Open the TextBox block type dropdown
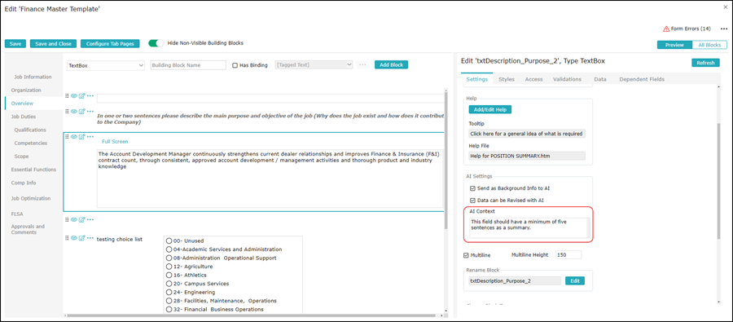Image resolution: width=733 pixels, height=322 pixels. [106, 65]
